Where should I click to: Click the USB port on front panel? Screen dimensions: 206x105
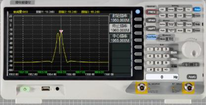[46, 89]
